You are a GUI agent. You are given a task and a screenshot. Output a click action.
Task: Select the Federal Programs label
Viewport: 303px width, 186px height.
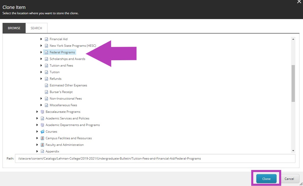pos(62,52)
